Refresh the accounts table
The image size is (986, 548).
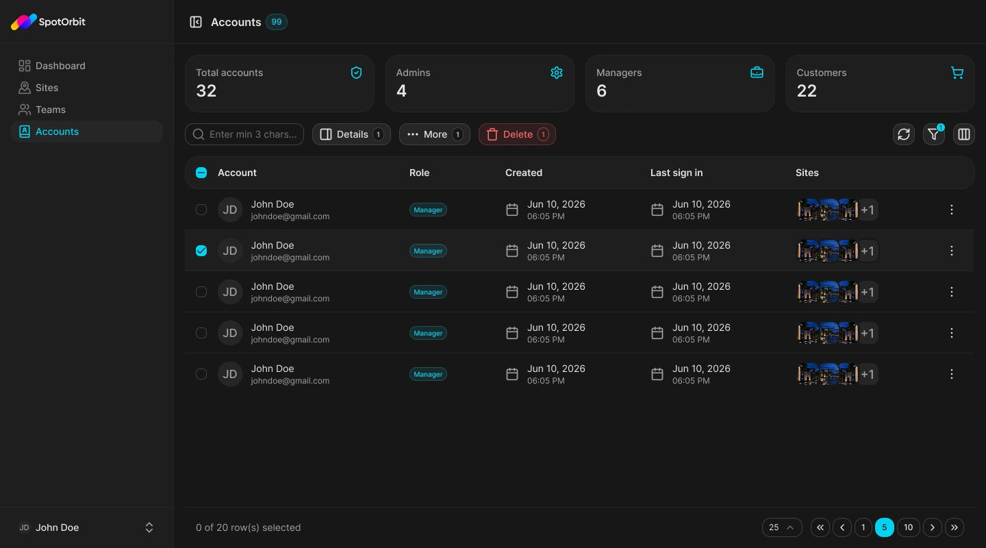pyautogui.click(x=904, y=134)
